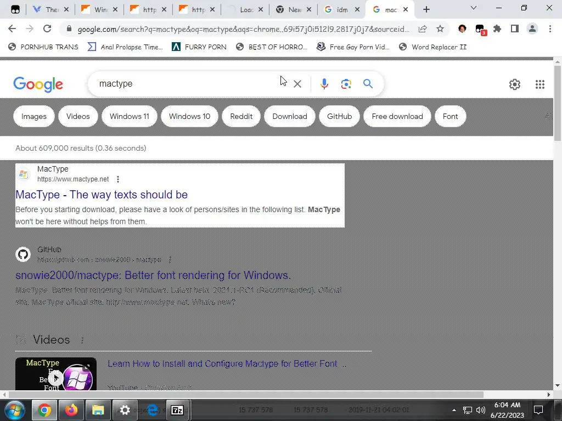The height and width of the screenshot is (421, 562).
Task: Play the MacType video thumbnail
Action: tap(56, 374)
